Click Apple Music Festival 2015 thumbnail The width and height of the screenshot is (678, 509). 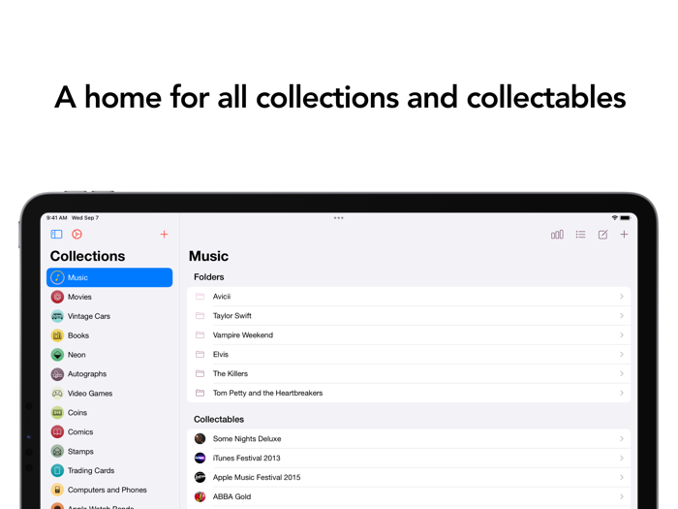click(x=200, y=477)
